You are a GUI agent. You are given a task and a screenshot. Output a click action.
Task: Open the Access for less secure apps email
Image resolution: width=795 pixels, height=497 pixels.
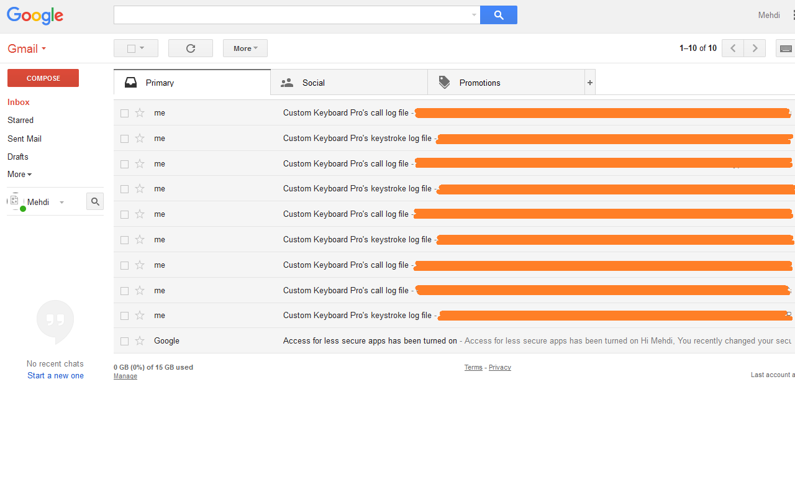tap(454, 340)
